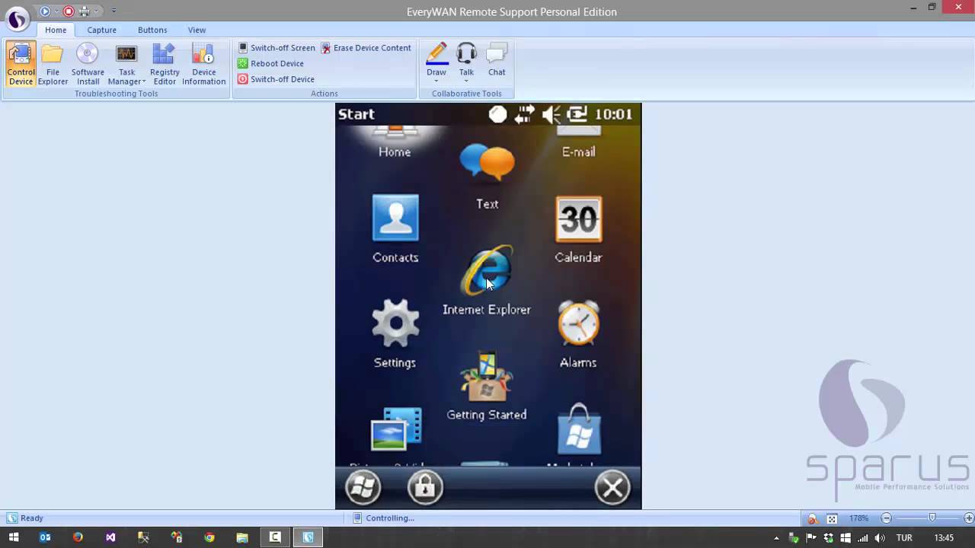The height and width of the screenshot is (548, 975).
Task: Open Calendar on the device screen
Action: pos(578,228)
